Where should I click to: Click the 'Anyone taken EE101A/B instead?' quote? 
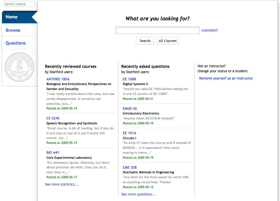click(149, 118)
